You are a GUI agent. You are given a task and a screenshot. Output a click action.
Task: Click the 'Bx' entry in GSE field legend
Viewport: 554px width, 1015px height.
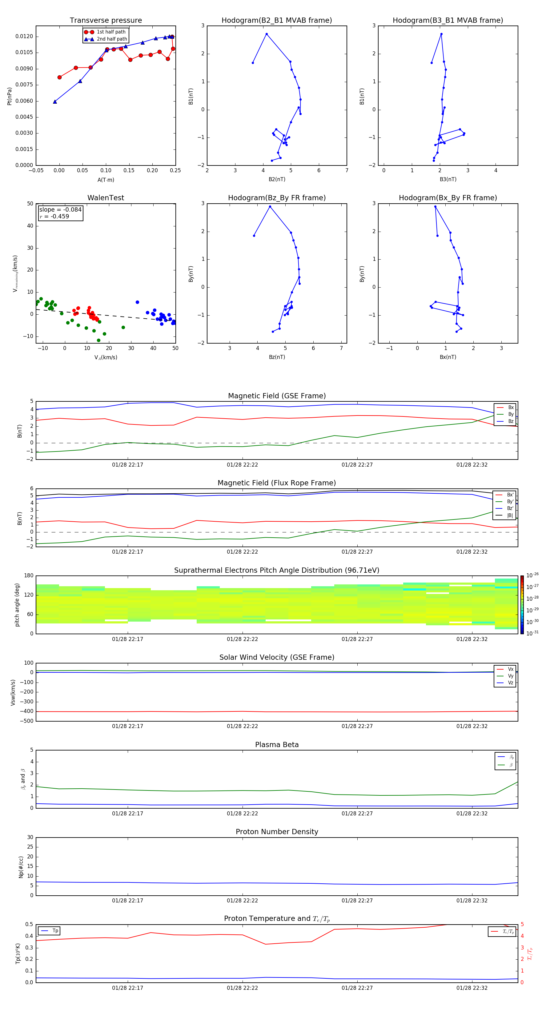pyautogui.click(x=505, y=408)
